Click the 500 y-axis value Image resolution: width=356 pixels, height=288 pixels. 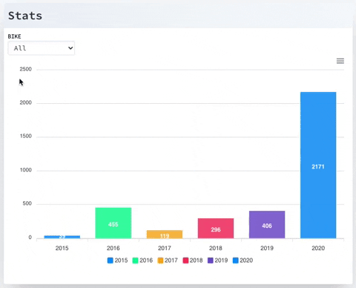pyautogui.click(x=27, y=203)
